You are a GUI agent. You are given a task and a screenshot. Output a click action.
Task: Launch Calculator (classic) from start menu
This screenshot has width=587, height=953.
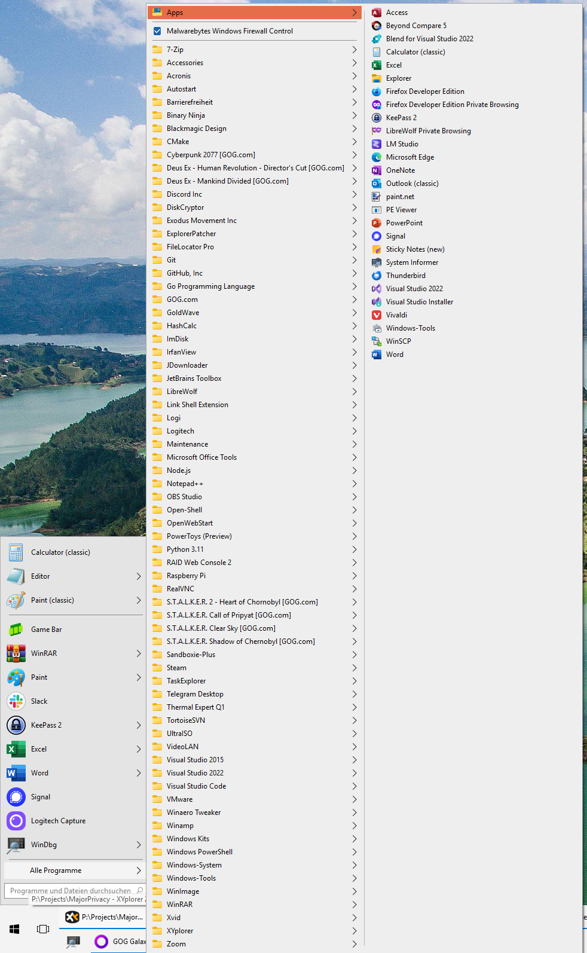tap(74, 552)
